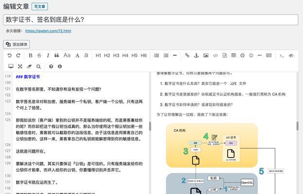Convert selection to lowercase with a icon

tap(86, 55)
